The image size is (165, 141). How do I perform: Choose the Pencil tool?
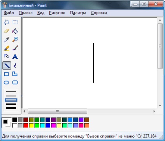[7, 48]
